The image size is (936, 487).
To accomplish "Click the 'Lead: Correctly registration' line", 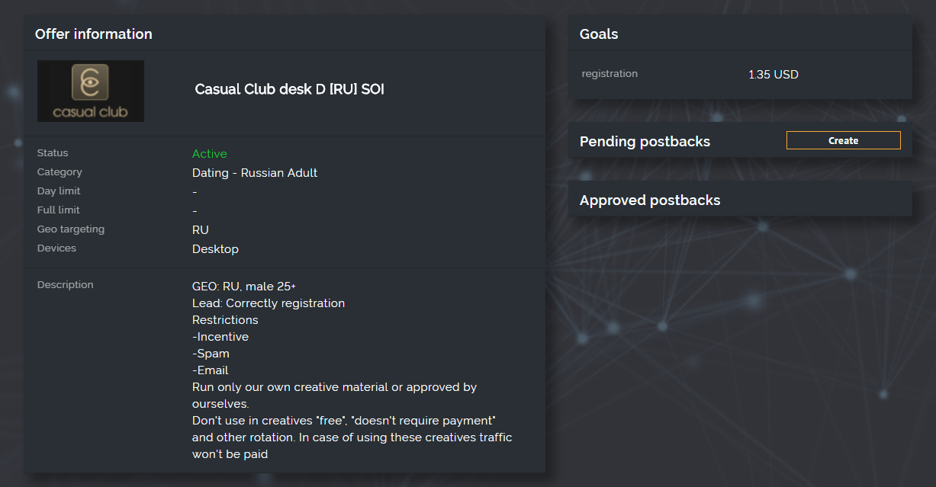I will tap(269, 303).
